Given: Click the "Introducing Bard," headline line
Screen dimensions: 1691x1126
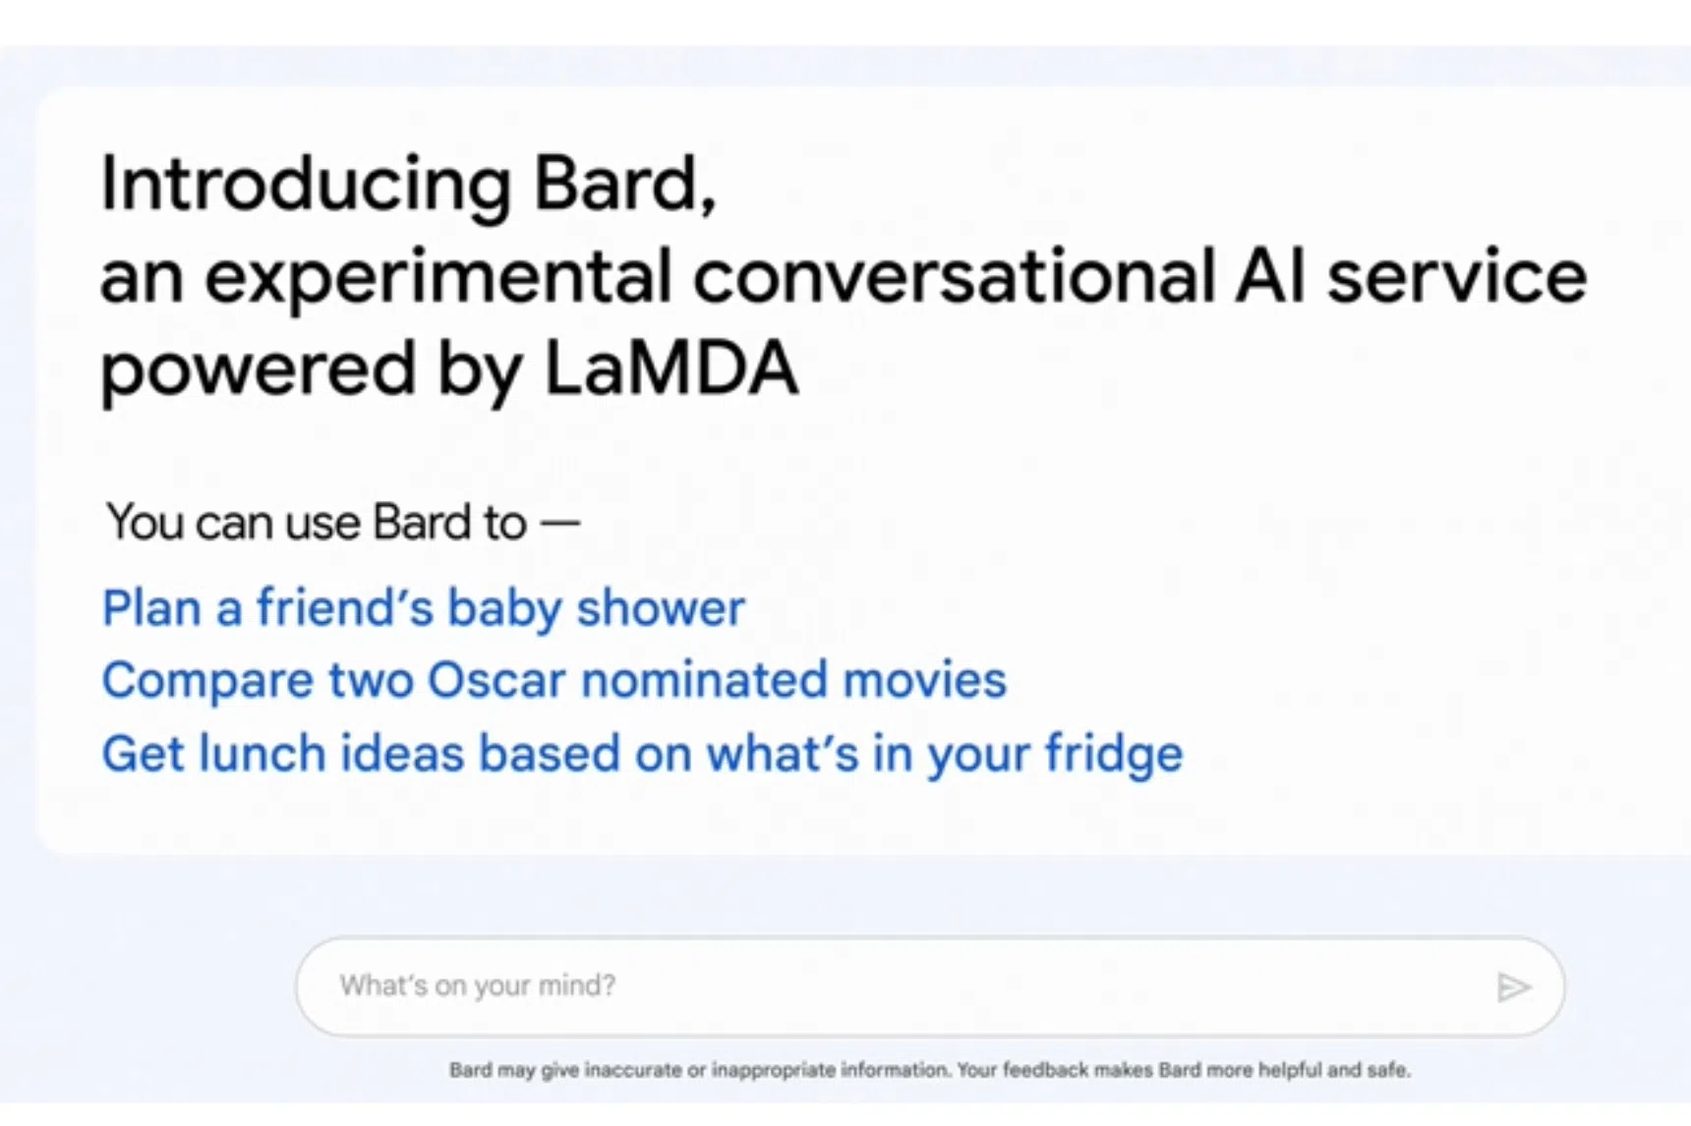Looking at the screenshot, I should (408, 184).
